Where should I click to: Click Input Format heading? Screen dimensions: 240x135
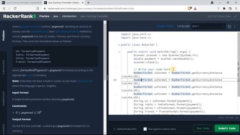pyautogui.click(x=20, y=93)
